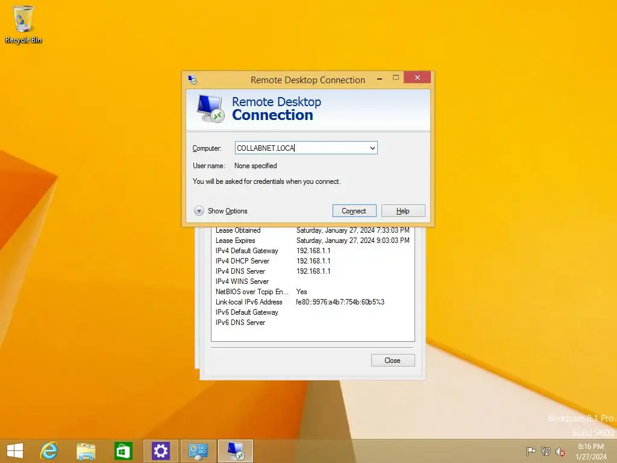Expand the Computer dropdown arrow

click(372, 148)
